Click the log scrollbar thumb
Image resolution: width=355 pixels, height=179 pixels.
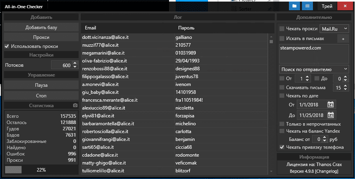[x=271, y=42]
